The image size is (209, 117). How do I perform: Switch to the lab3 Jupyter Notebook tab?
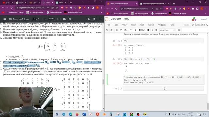click(121, 4)
